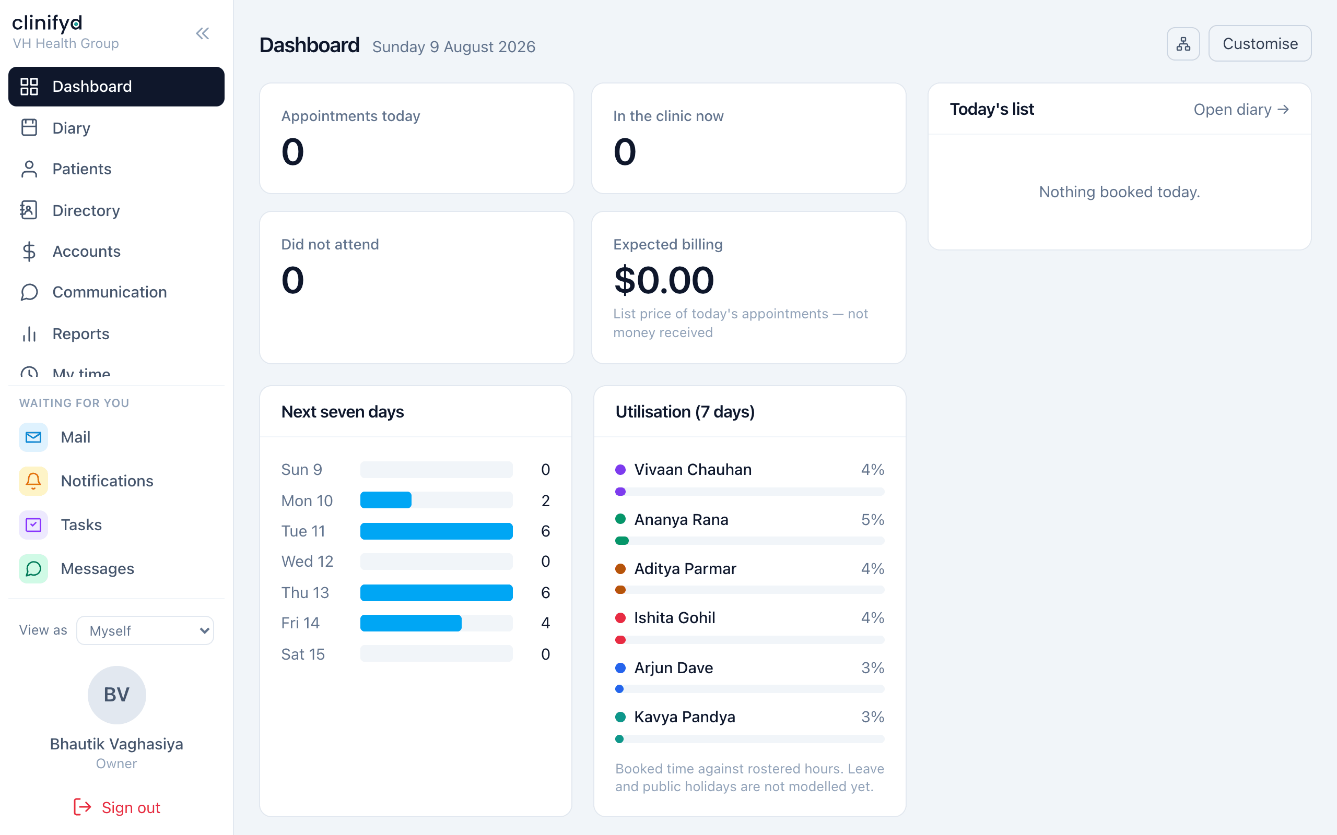Click the Reports bar chart icon
Image resolution: width=1337 pixels, height=835 pixels.
[29, 333]
